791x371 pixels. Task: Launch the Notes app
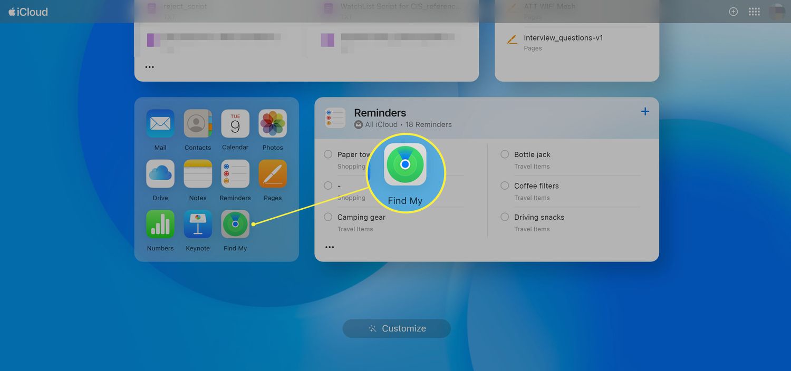pyautogui.click(x=198, y=174)
